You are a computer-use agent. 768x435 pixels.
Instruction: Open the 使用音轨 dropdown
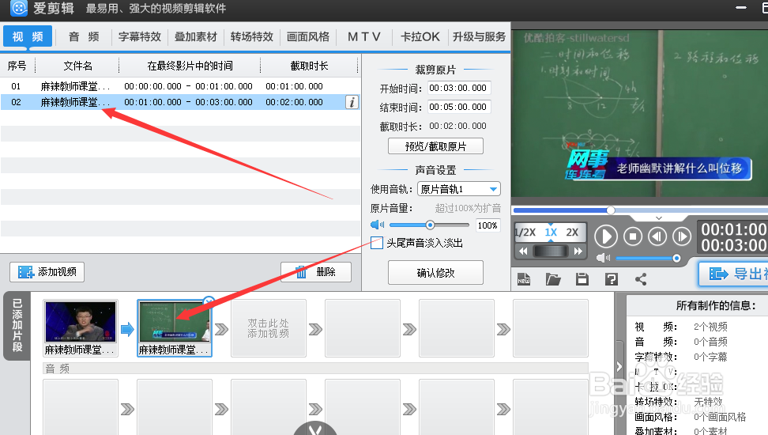459,189
